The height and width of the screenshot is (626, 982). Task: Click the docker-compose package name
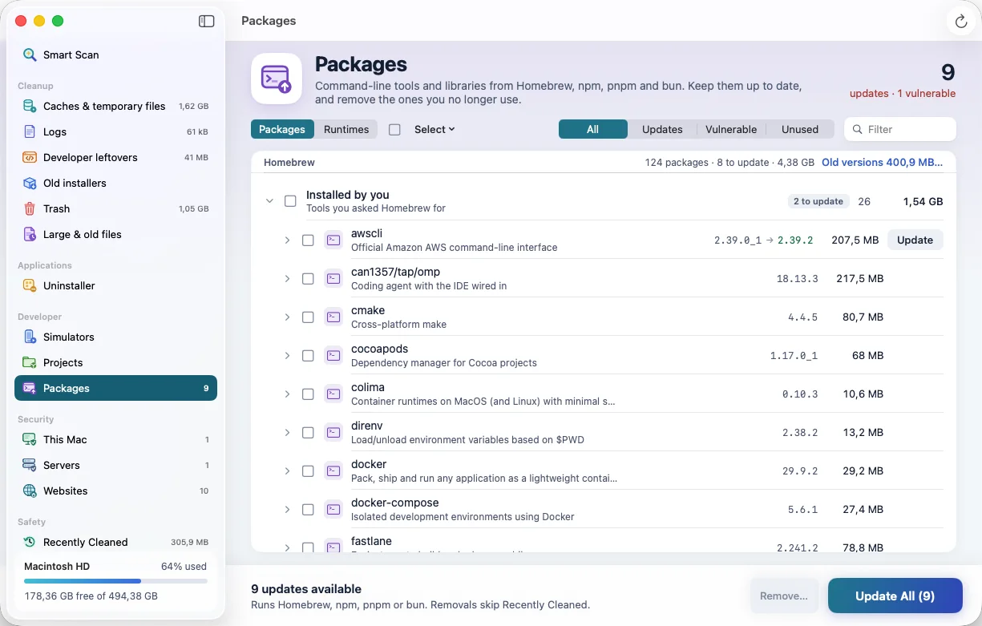tap(394, 503)
